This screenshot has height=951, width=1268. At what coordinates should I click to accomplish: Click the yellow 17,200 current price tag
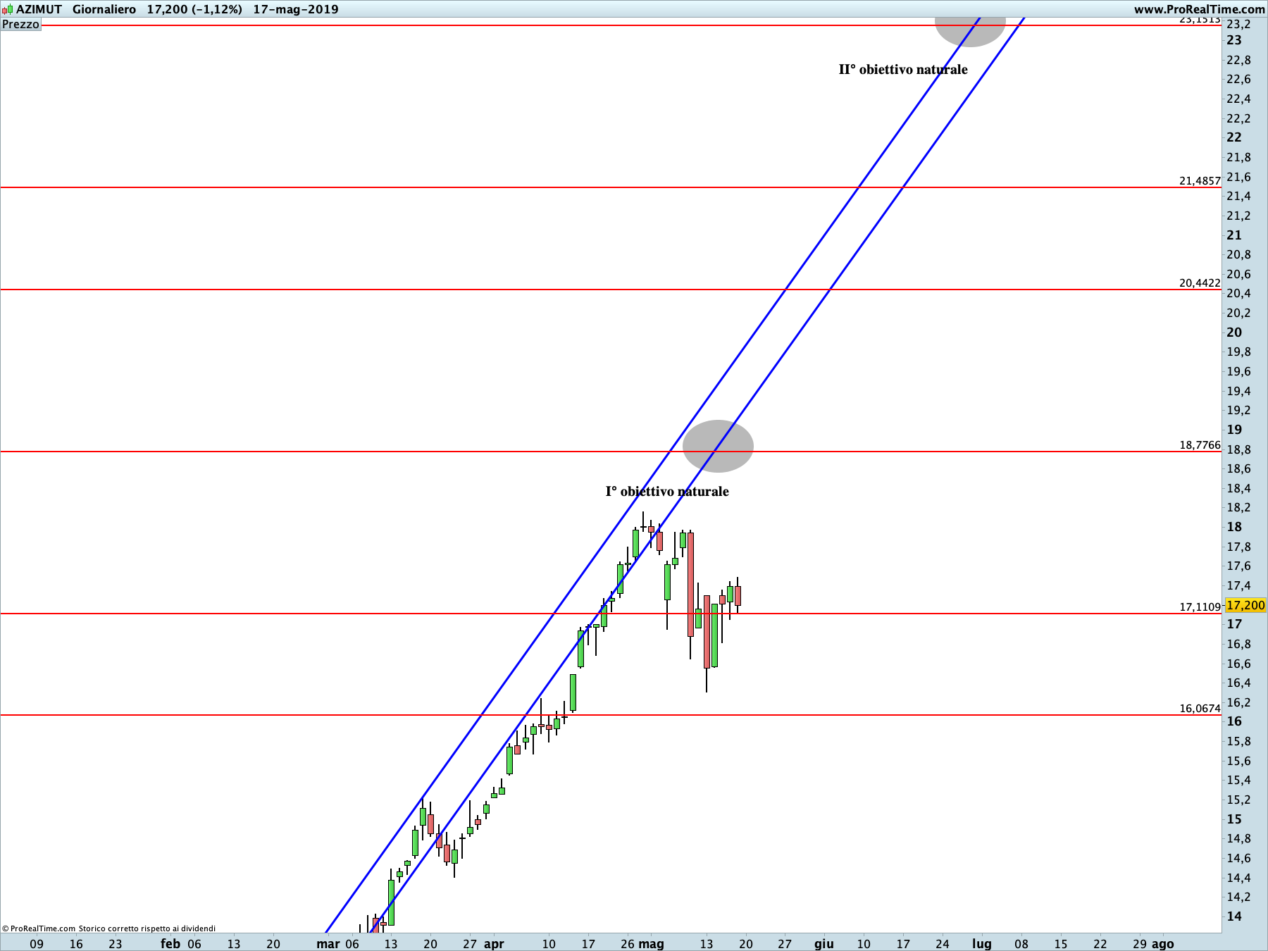[x=1245, y=605]
